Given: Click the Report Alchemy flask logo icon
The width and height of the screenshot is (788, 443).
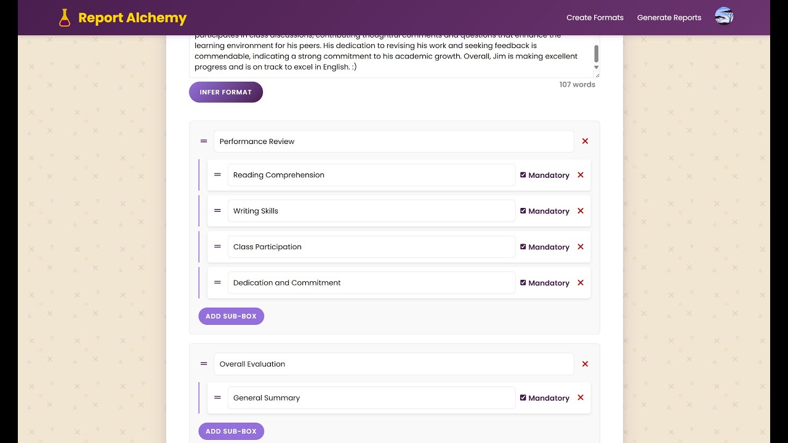Looking at the screenshot, I should click(x=65, y=18).
